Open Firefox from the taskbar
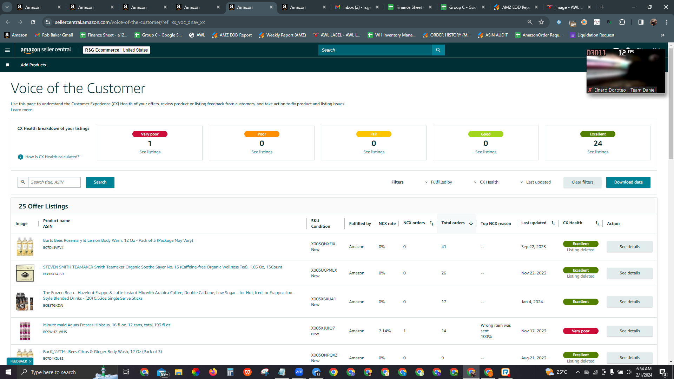 click(213, 372)
